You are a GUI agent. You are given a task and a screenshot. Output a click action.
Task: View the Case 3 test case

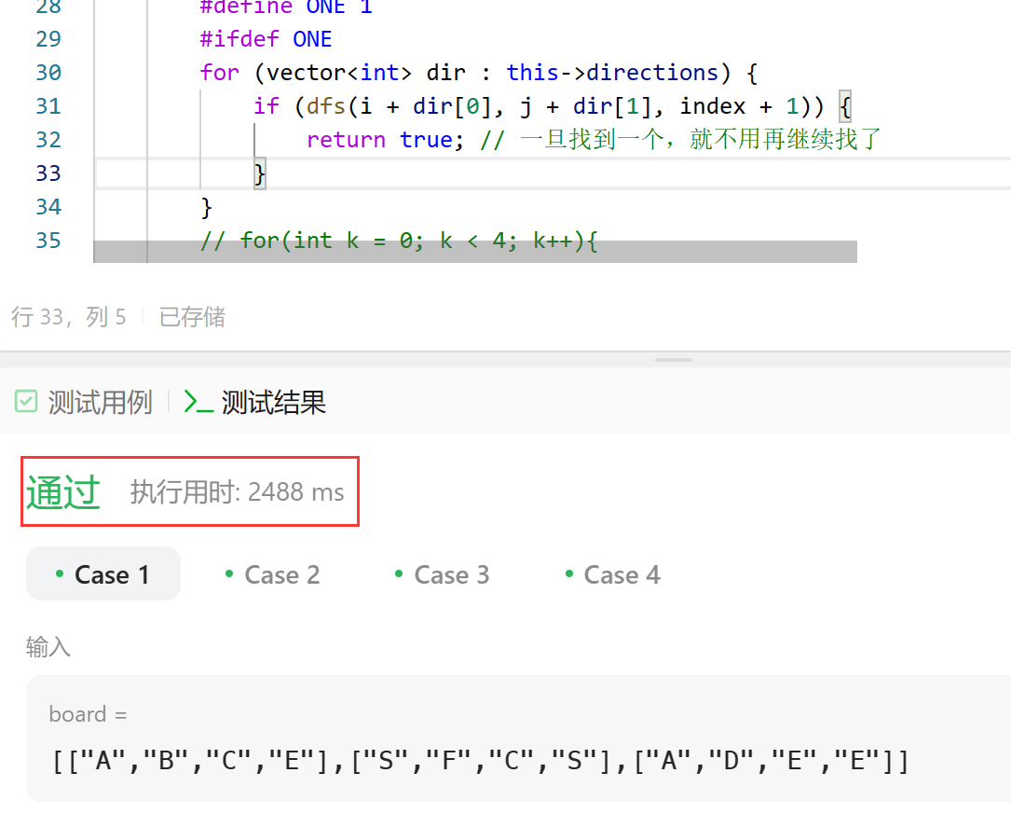click(x=442, y=574)
